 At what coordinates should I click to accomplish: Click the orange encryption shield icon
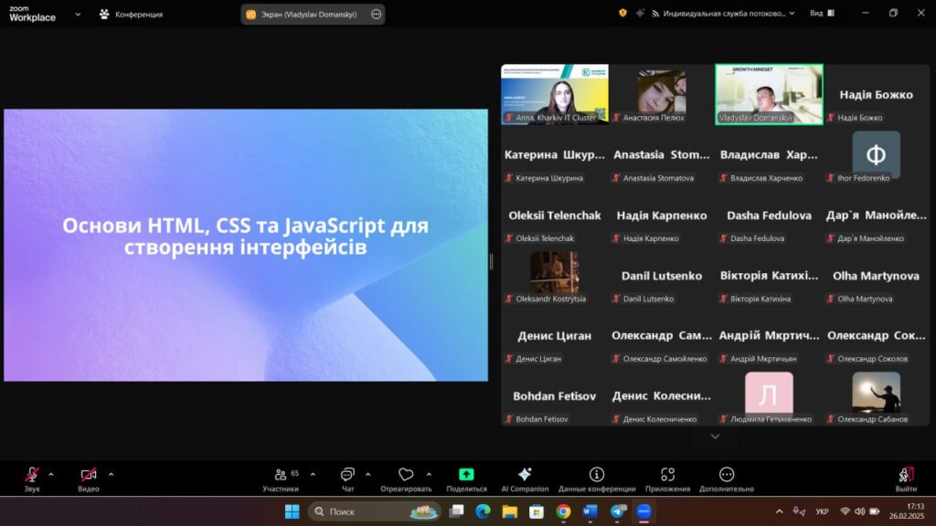click(x=622, y=13)
